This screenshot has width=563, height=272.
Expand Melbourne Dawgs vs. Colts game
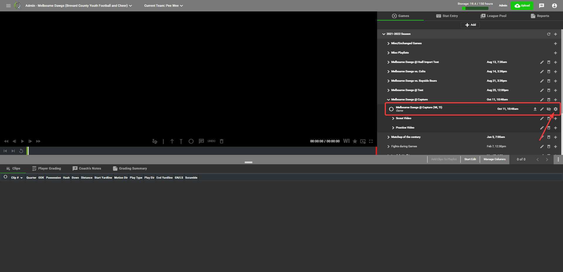click(x=388, y=71)
